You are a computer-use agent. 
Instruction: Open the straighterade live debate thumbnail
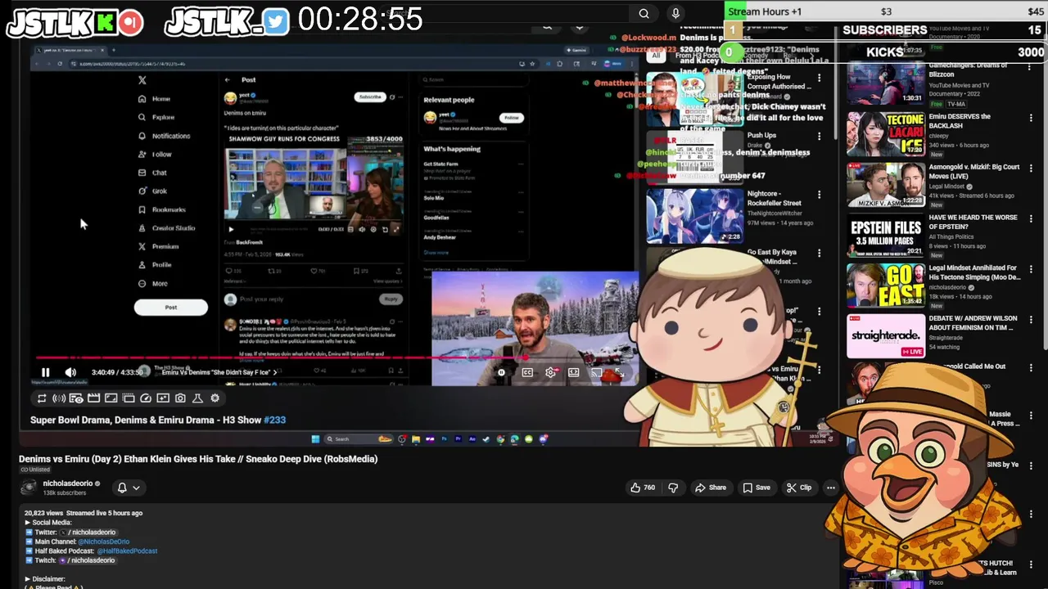click(886, 336)
